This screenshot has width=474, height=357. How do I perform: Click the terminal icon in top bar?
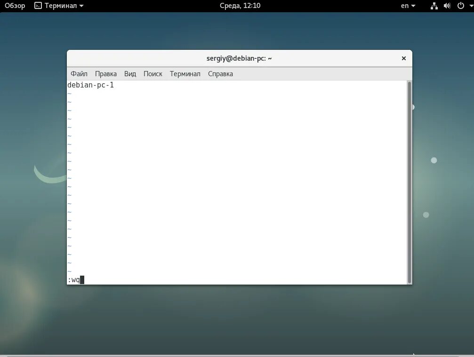[38, 6]
